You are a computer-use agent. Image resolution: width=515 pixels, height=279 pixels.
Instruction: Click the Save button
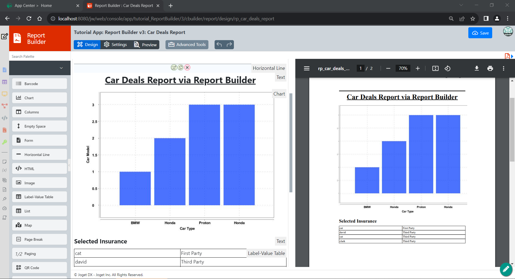480,33
